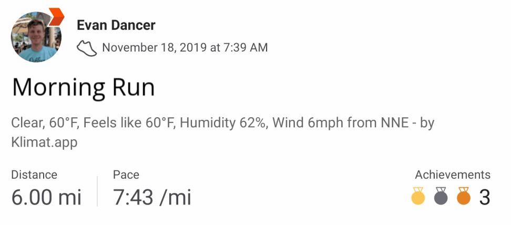Viewport: 511px width, 225px height.
Task: Open the achievements count of 3
Action: (485, 198)
